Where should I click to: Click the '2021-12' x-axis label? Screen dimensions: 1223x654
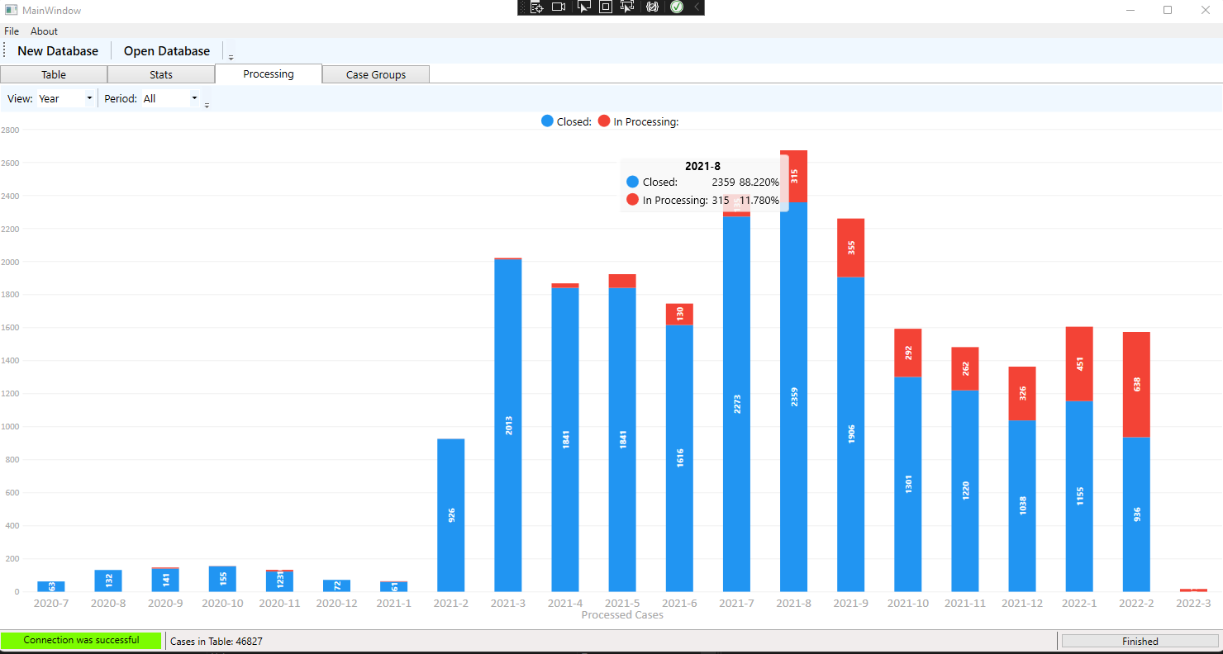1022,603
